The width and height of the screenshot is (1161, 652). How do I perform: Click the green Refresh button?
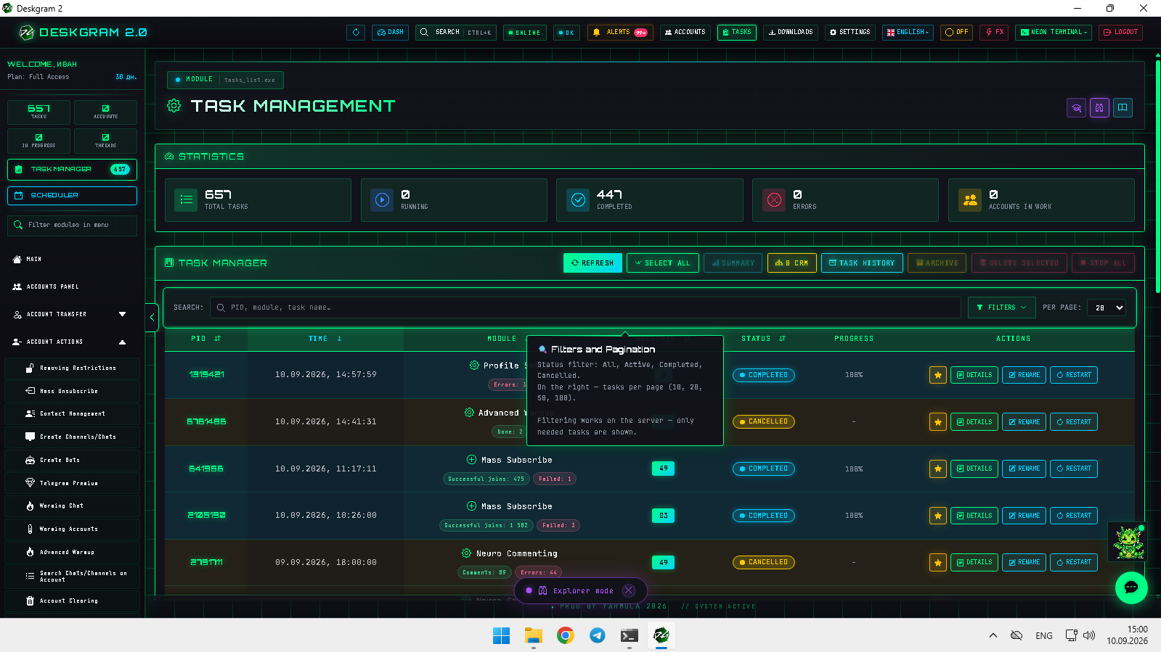point(592,263)
